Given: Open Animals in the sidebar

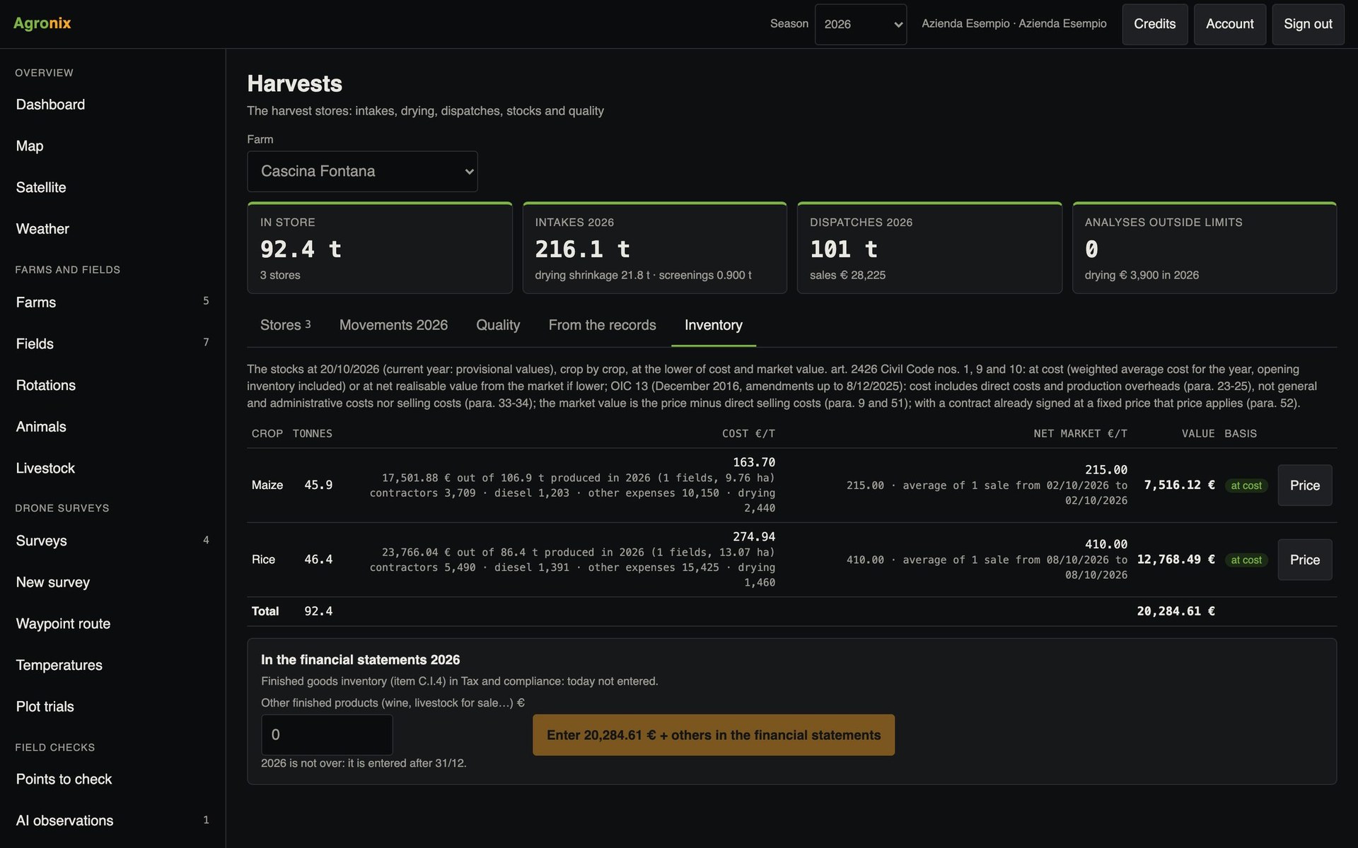Looking at the screenshot, I should pyautogui.click(x=112, y=427).
